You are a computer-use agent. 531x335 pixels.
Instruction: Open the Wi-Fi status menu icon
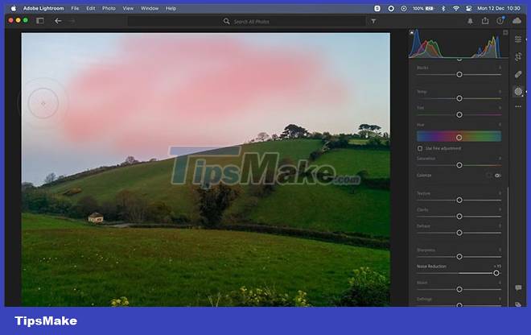click(x=456, y=9)
